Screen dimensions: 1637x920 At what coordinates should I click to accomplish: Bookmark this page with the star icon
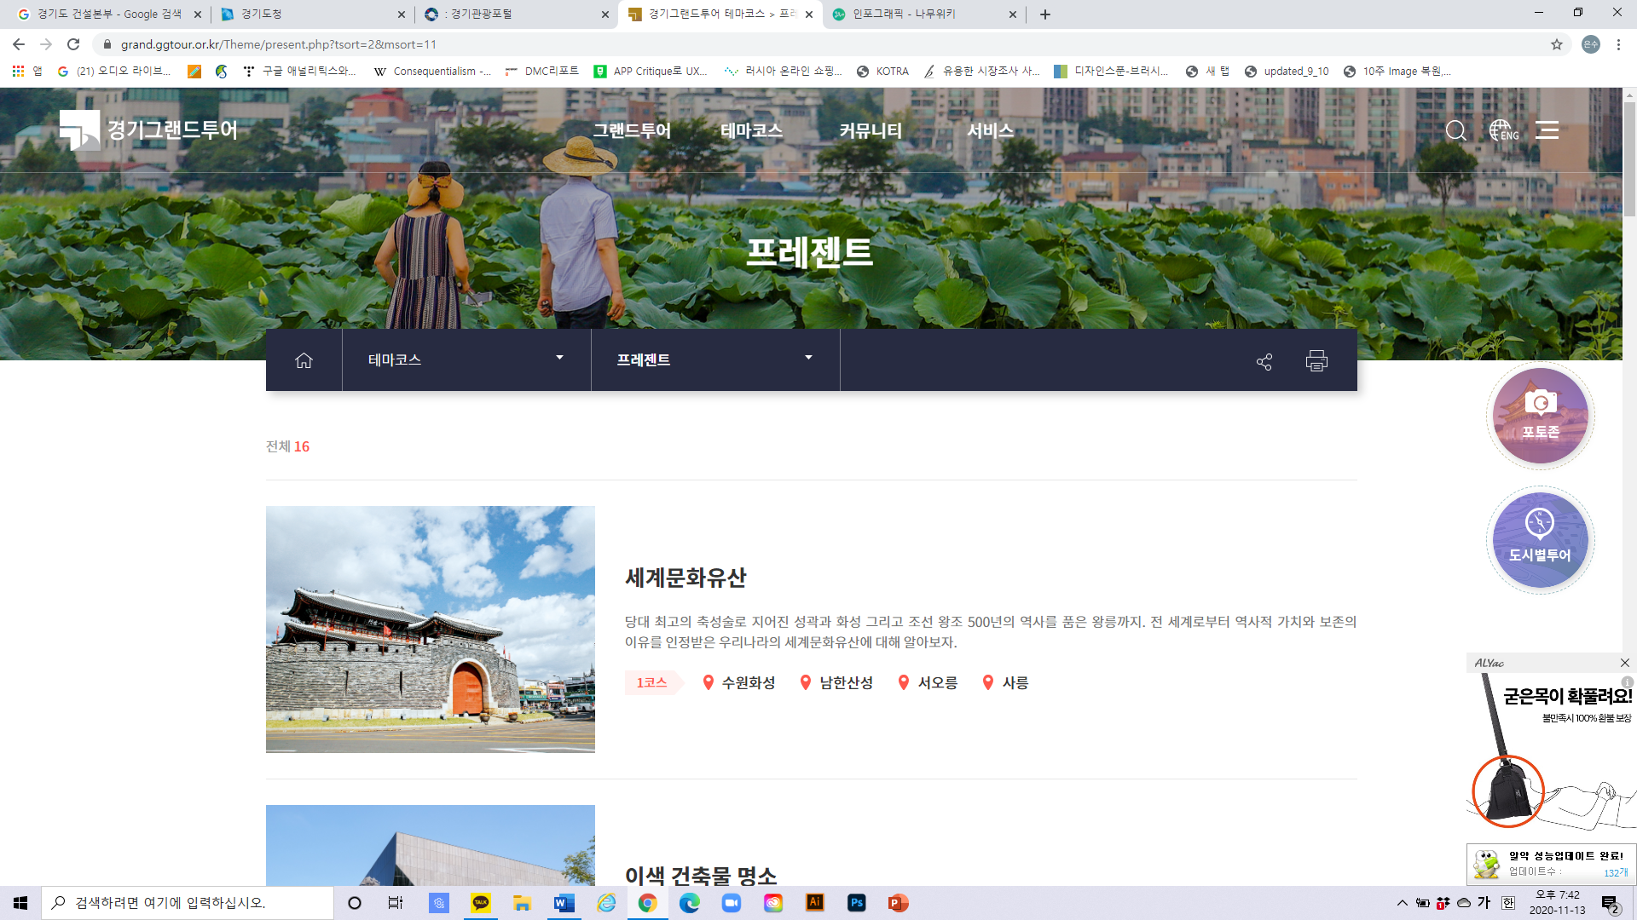click(1556, 44)
